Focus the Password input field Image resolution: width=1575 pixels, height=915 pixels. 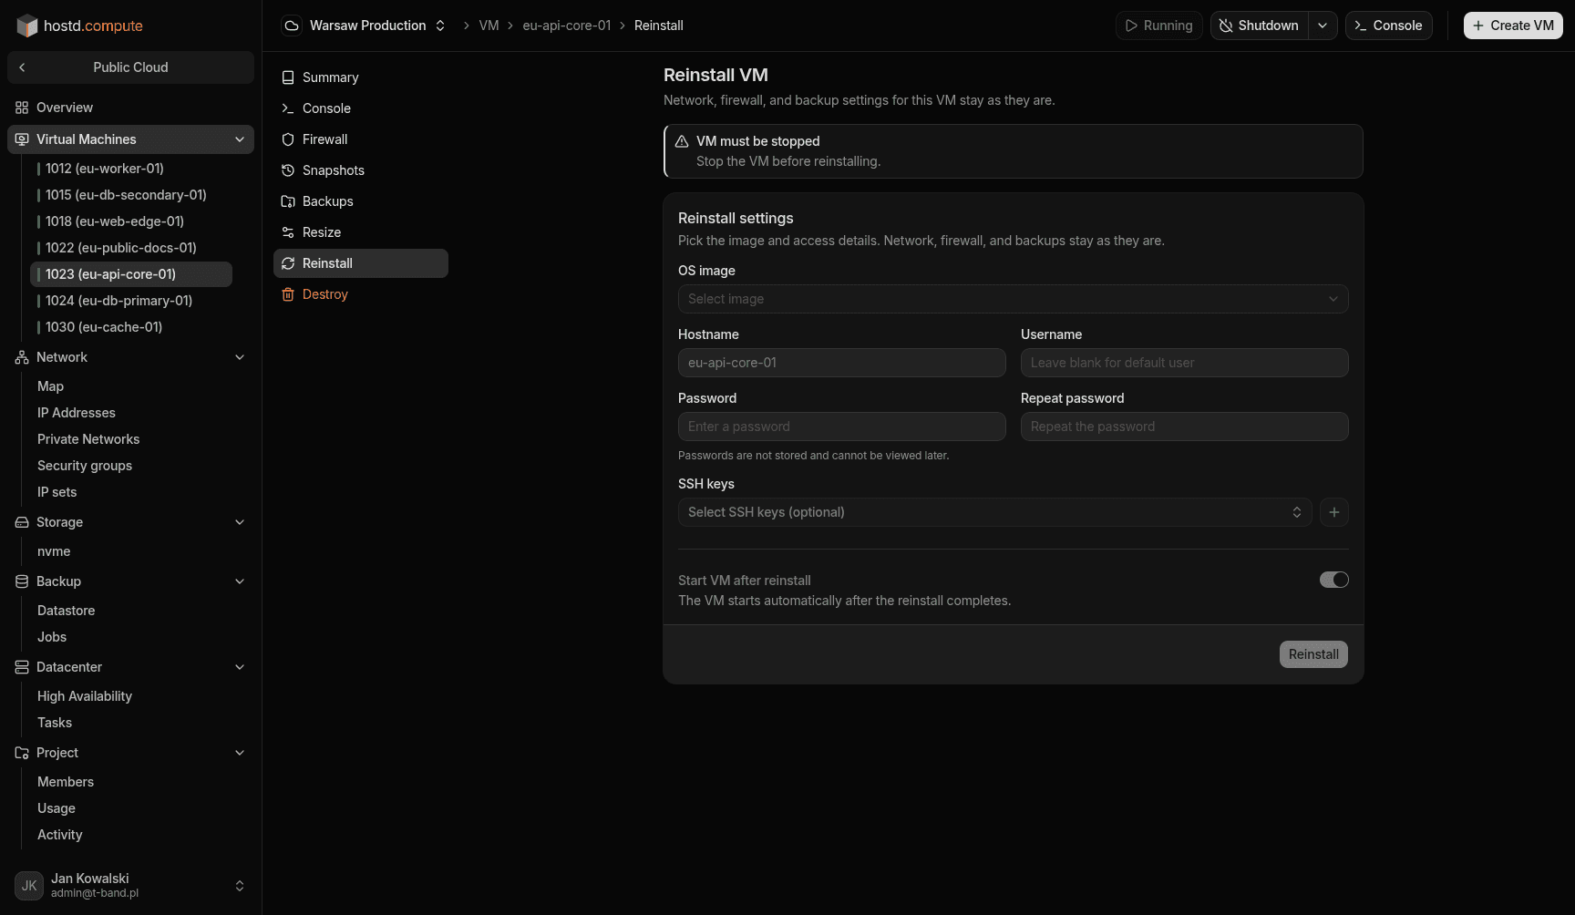tap(842, 427)
